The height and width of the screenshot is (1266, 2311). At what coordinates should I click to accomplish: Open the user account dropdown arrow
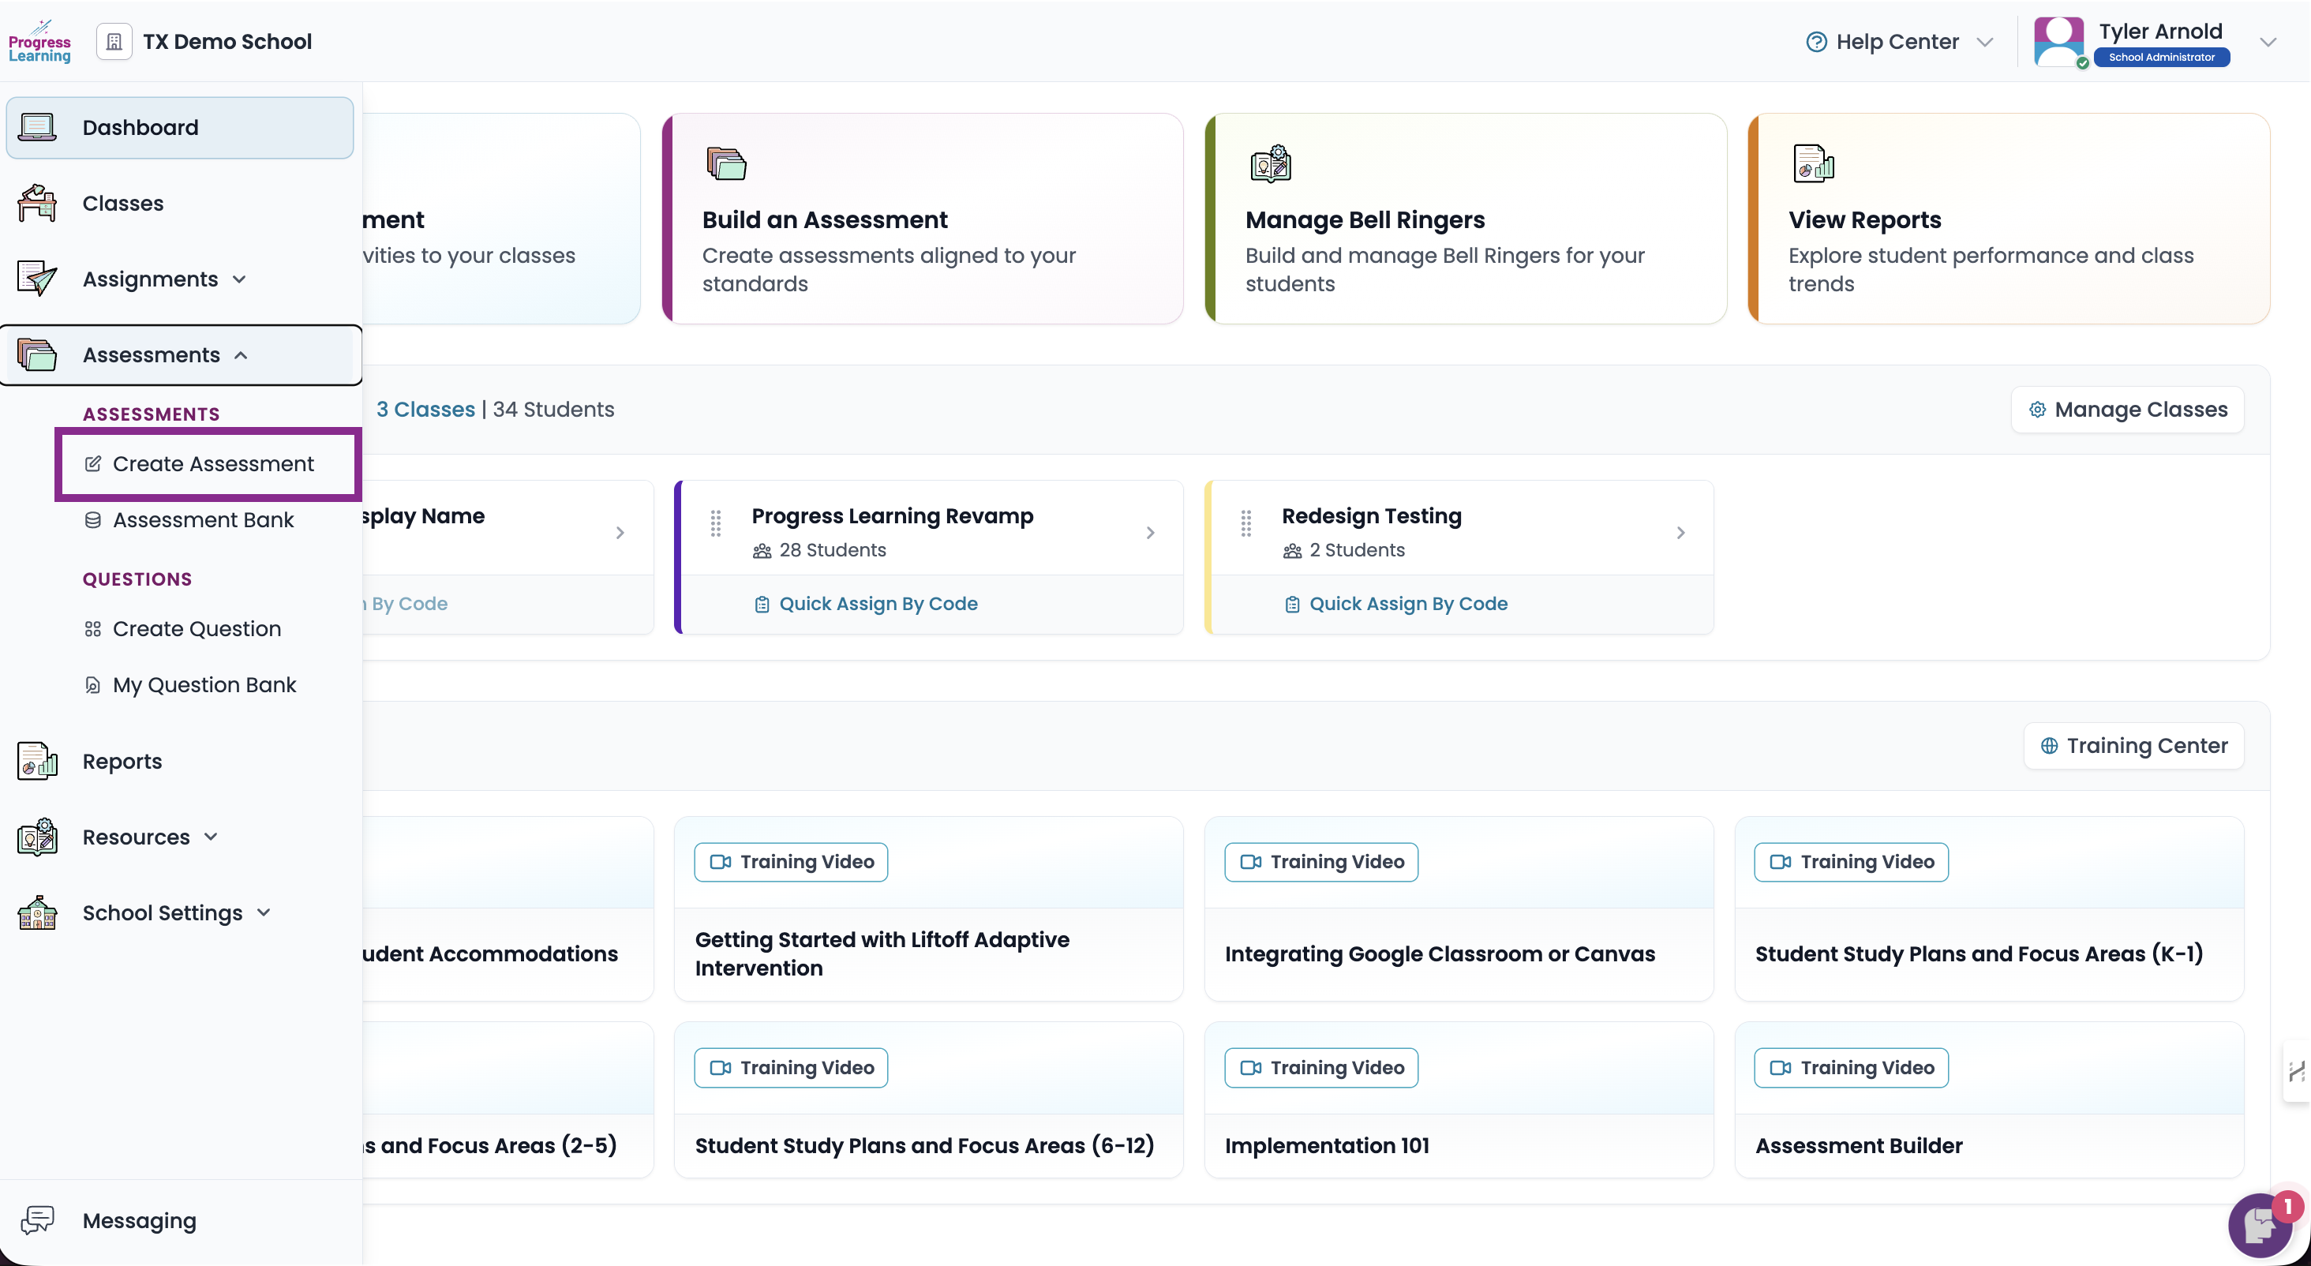[2269, 42]
